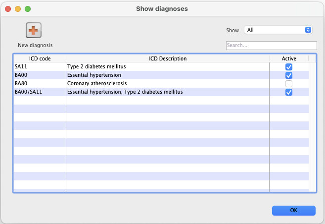Image resolution: width=325 pixels, height=224 pixels.
Task: Close the Show diagnoses window
Action: [8, 9]
